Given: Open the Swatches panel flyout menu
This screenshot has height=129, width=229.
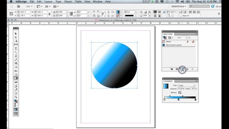Looking at the screenshot, I should [196, 34].
